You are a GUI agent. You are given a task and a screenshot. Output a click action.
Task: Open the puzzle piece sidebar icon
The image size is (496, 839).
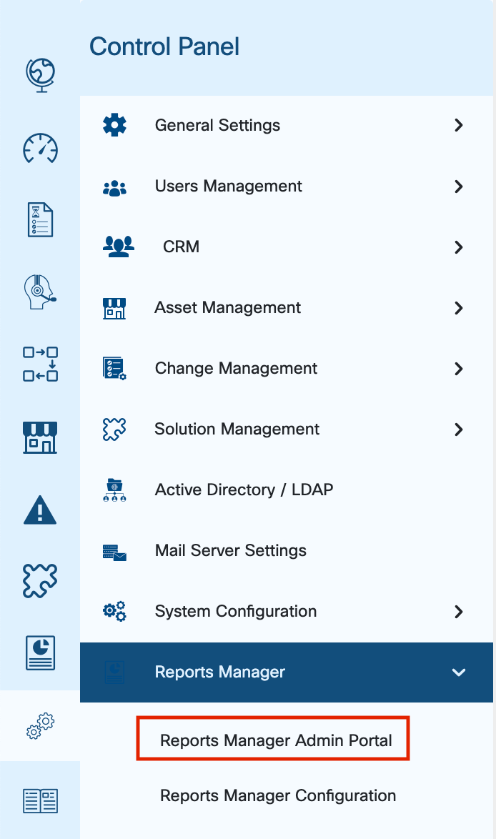[40, 580]
